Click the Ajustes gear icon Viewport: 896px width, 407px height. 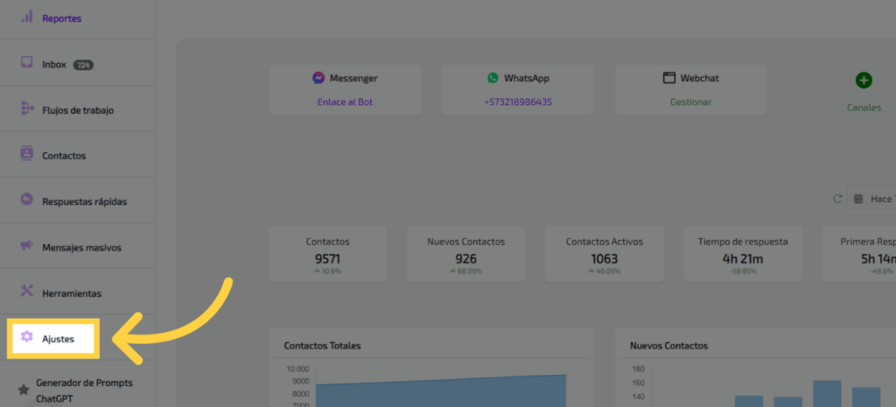click(27, 338)
